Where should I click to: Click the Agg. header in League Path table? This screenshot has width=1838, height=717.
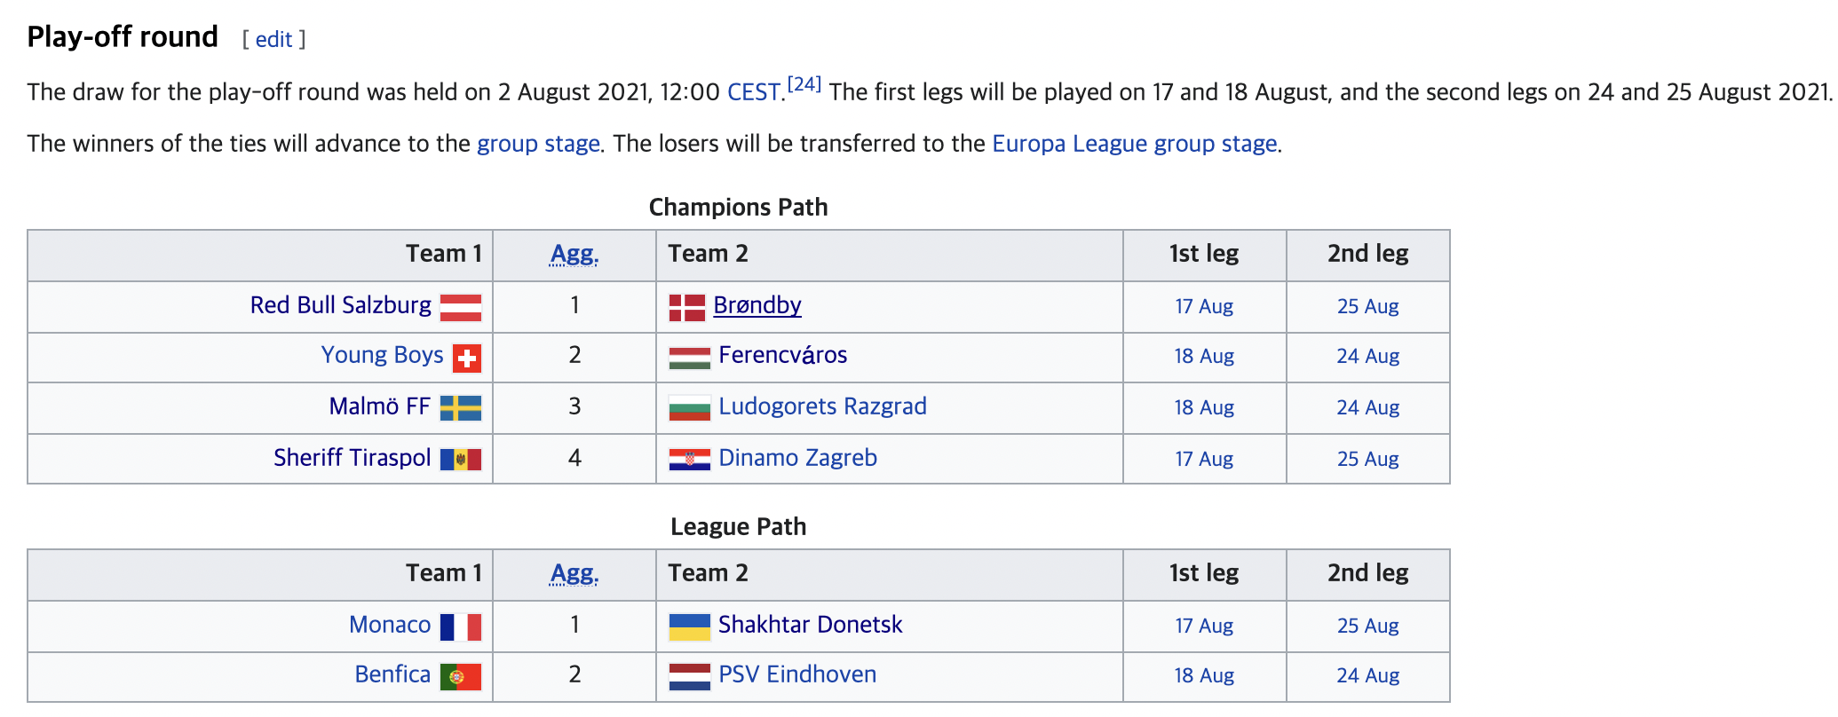click(574, 573)
